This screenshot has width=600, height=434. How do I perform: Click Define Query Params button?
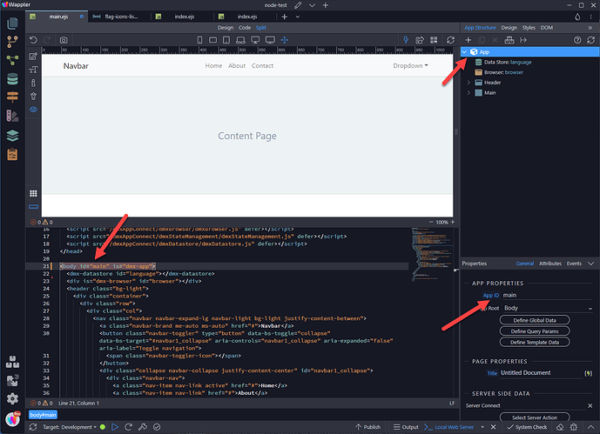coord(535,331)
